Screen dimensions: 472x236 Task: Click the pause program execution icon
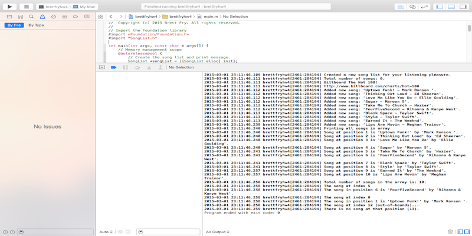126,67
